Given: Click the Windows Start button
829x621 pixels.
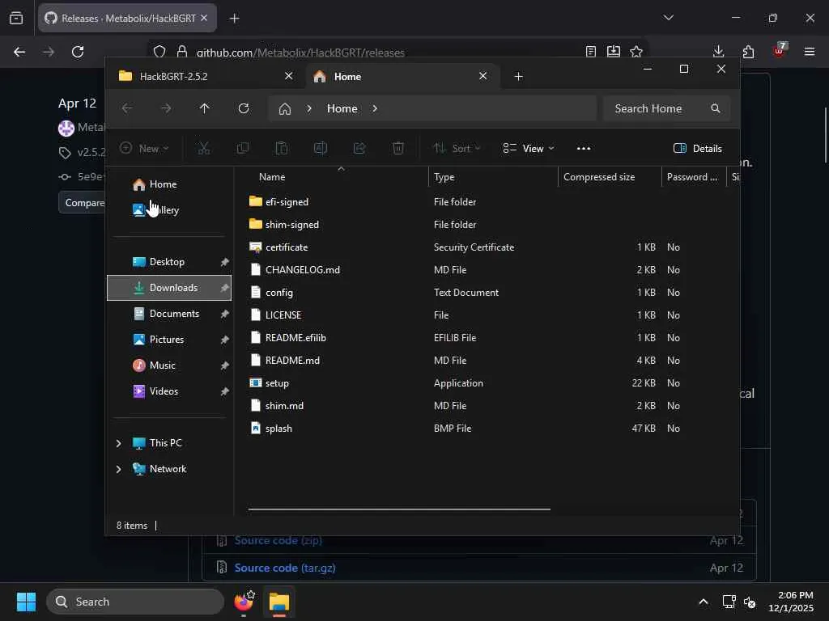Looking at the screenshot, I should click(x=26, y=602).
